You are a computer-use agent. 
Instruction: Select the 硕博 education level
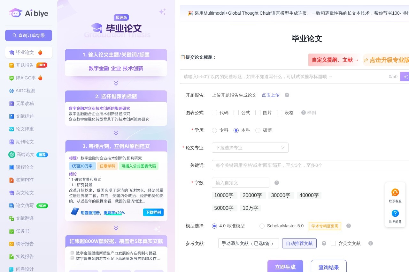[x=258, y=130]
